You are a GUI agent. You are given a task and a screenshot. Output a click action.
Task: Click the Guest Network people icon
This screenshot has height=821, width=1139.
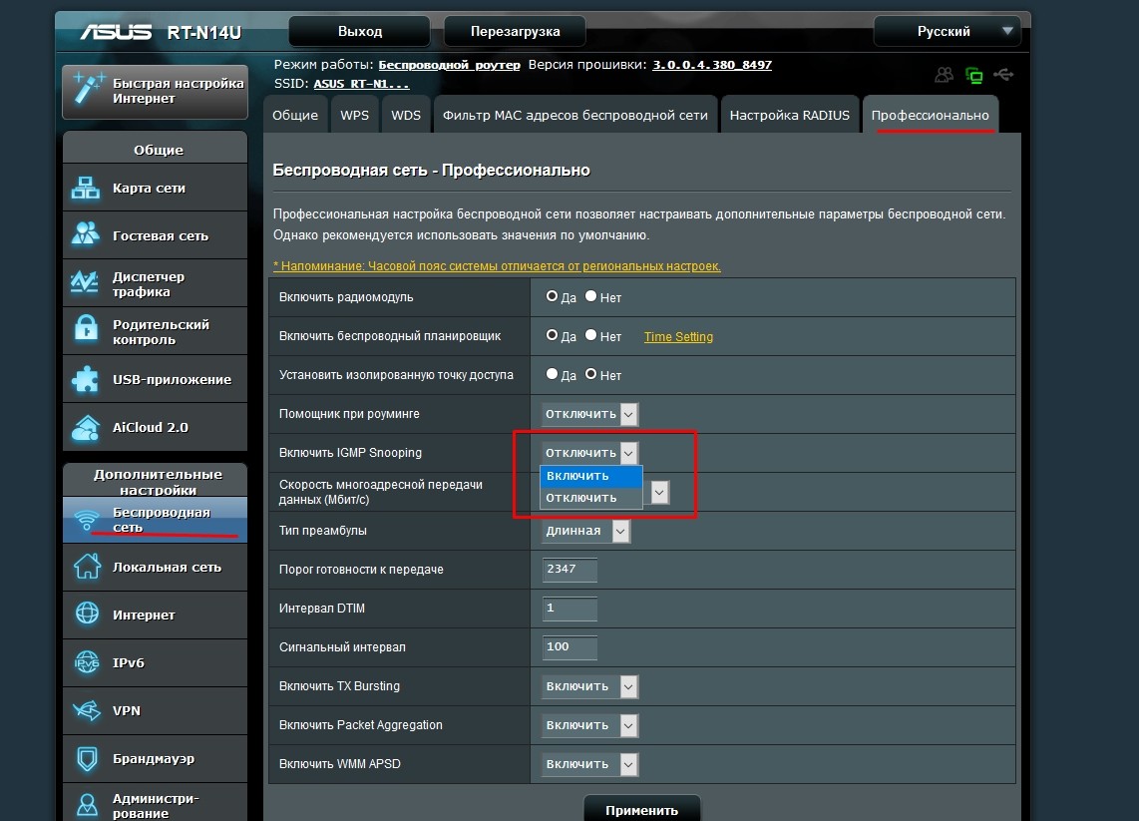pos(86,234)
